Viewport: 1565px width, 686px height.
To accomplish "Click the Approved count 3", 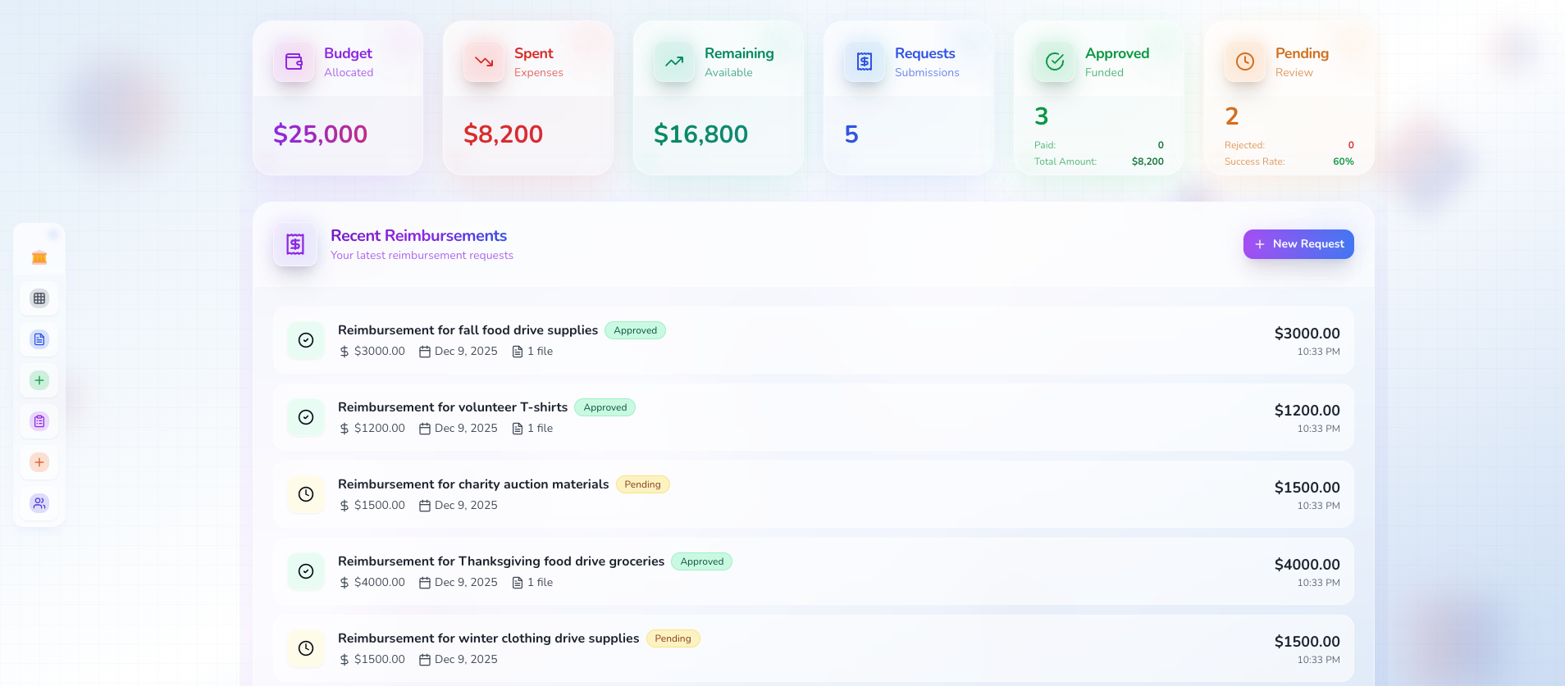I will (x=1042, y=116).
